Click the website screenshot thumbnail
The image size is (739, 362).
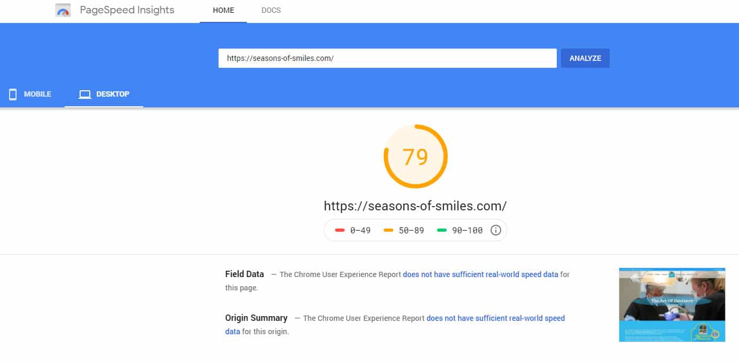point(672,305)
